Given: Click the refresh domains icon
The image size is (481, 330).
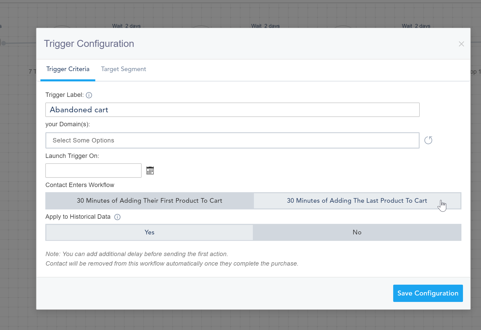Looking at the screenshot, I should coord(428,140).
